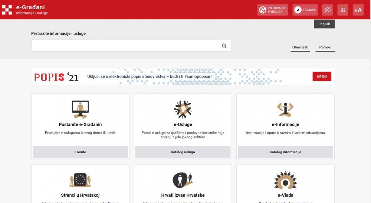Screen dimensions: 371x203
Task: Click 'Portal e-usluga za građane' description
Action: tap(183, 135)
